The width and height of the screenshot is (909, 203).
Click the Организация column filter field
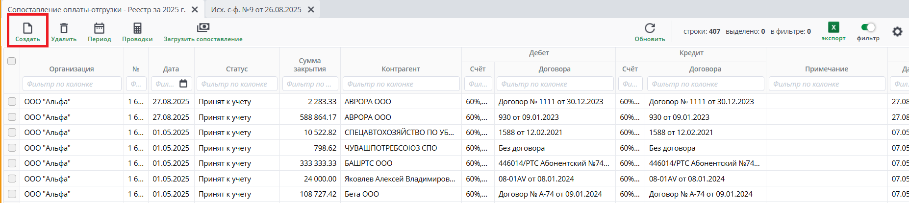(x=72, y=84)
